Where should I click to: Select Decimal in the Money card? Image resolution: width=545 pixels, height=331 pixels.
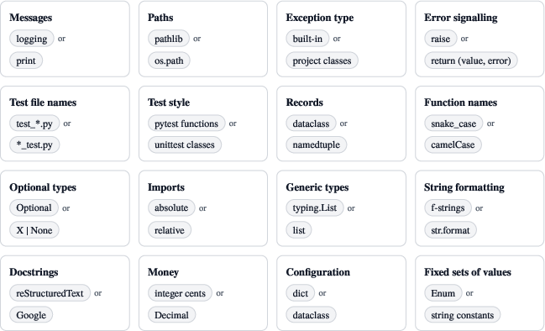click(x=171, y=315)
